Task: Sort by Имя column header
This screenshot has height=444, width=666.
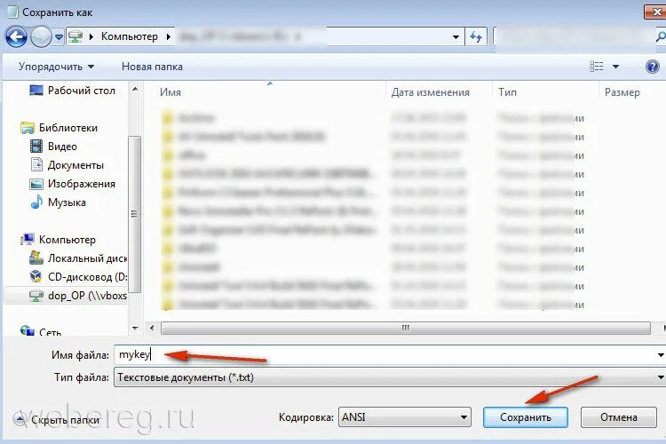Action: coord(170,92)
